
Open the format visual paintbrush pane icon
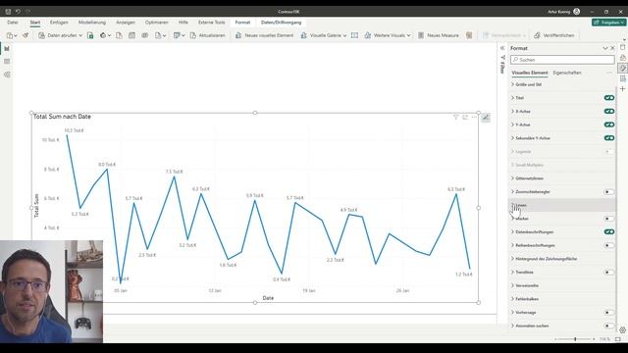[622, 68]
